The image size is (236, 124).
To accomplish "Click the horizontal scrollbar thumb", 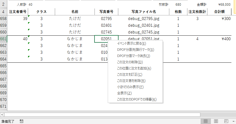I will (x=102, y=115).
